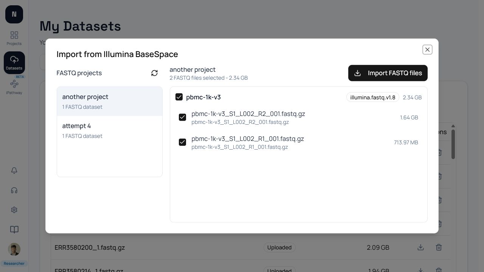Click the ERR3580200_1.fastq.gz row name
This screenshot has width=484, height=272.
point(90,247)
